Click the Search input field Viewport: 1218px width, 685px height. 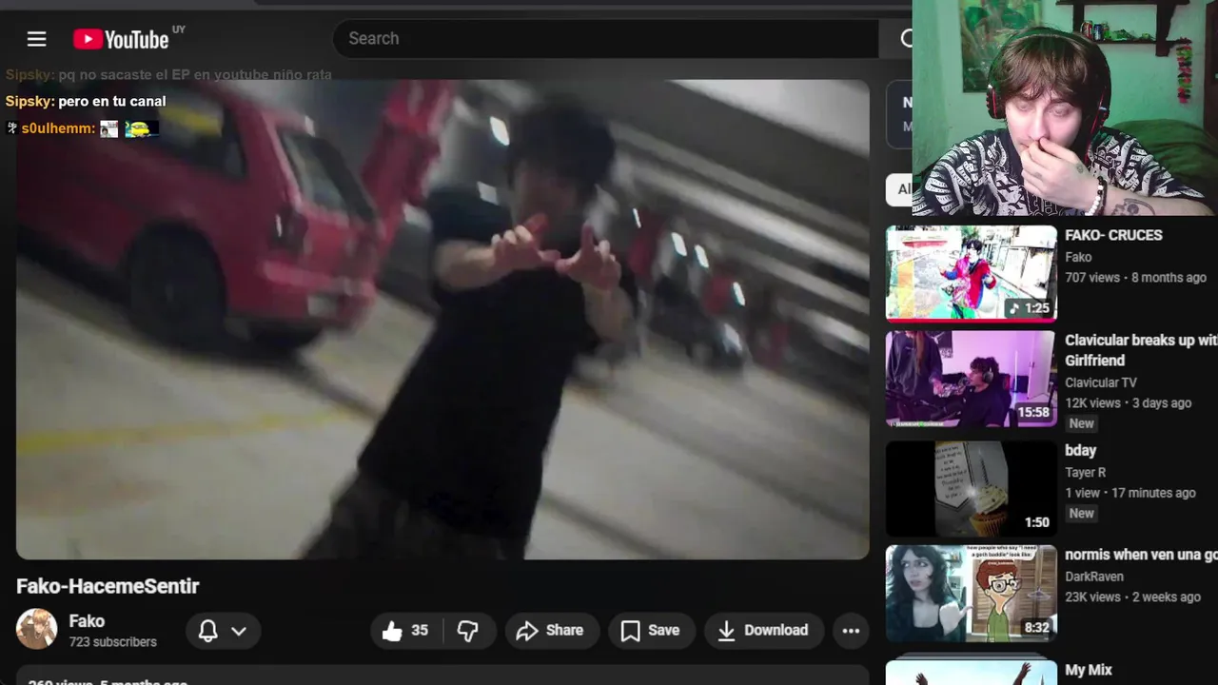(605, 39)
